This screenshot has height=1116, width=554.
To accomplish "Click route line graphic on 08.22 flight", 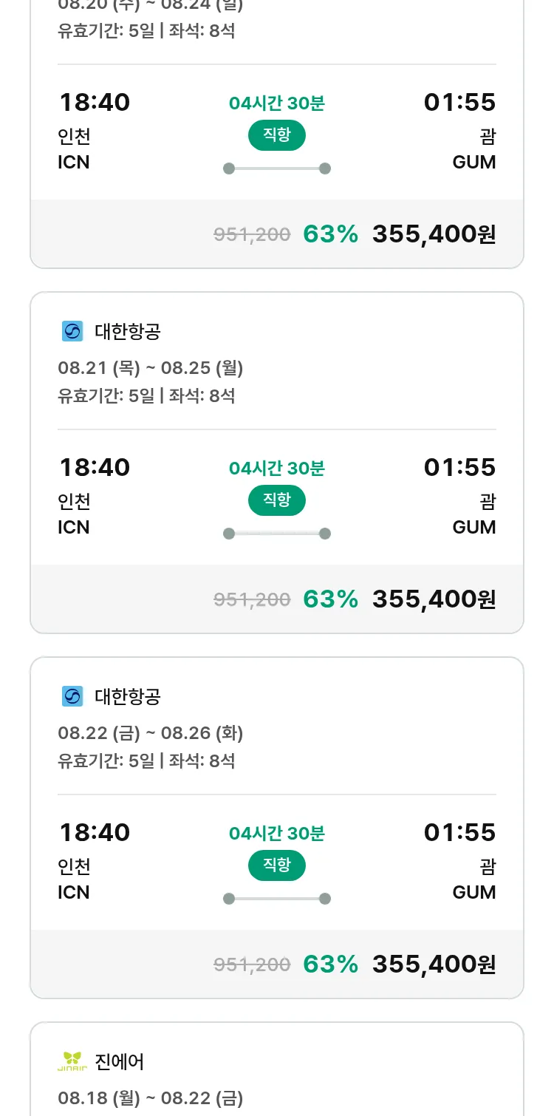I will point(276,899).
